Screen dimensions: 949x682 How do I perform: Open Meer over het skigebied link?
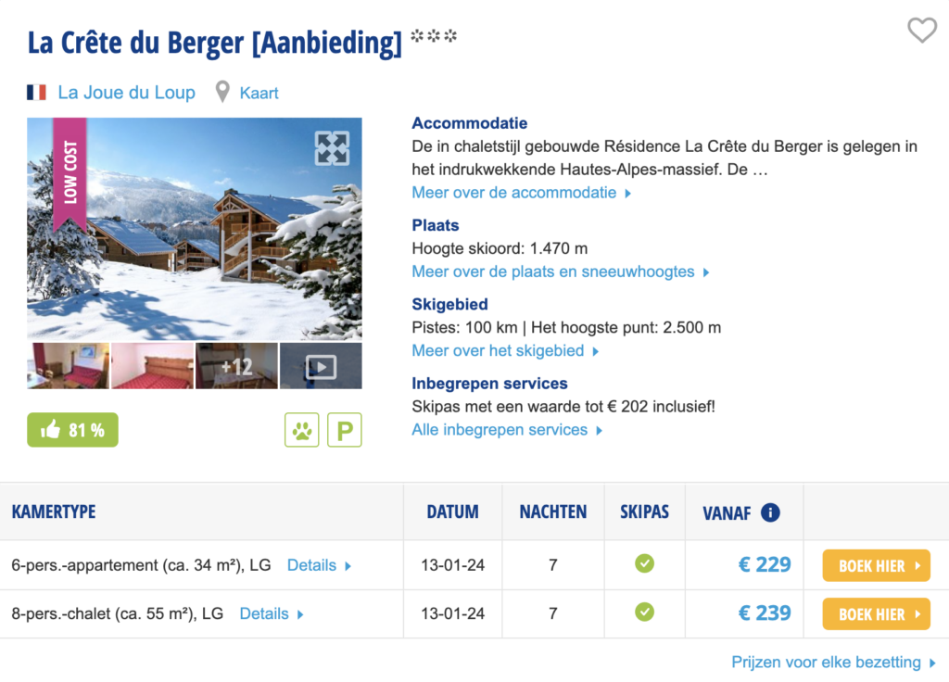click(x=505, y=350)
